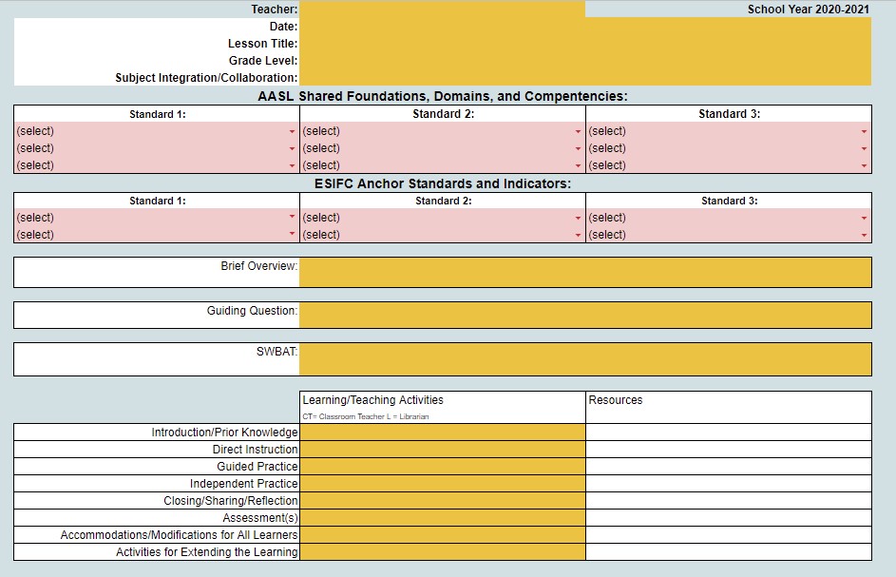The width and height of the screenshot is (896, 577).
Task: Click the Guiding Question yellow field
Action: 584,315
